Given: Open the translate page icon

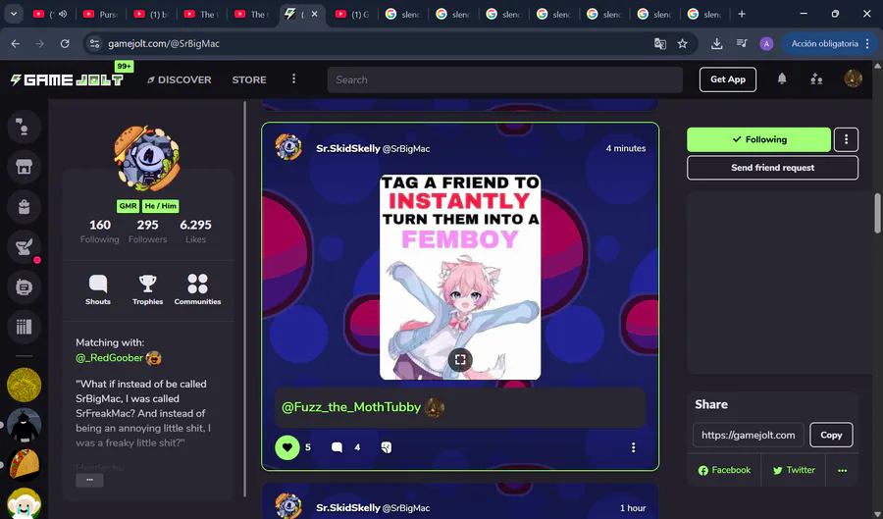Looking at the screenshot, I should (660, 43).
